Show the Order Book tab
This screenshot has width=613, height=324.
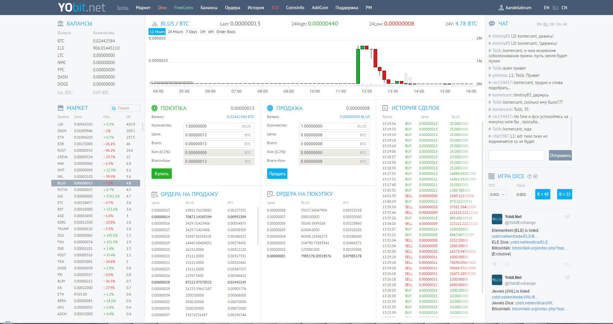226,32
